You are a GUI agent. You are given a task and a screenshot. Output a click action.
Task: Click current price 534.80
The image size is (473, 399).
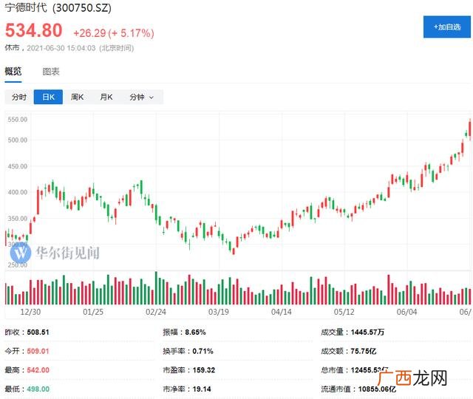[34, 30]
